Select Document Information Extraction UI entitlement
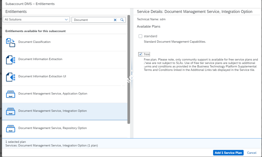 [x=65, y=77]
